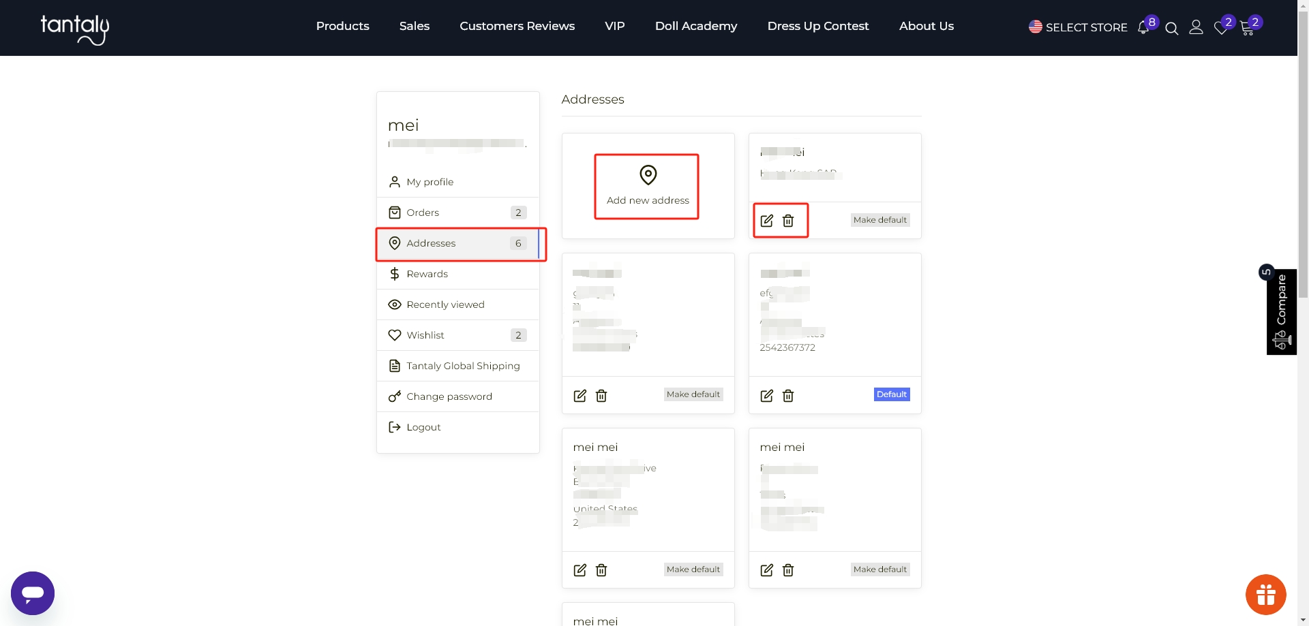The image size is (1309, 626).
Task: Go to My profile
Action: 458,182
